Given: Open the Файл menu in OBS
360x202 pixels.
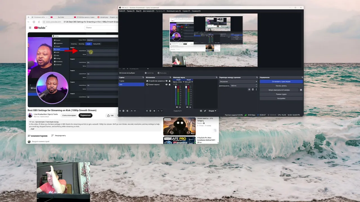Looking at the screenshot, I should pos(122,11).
